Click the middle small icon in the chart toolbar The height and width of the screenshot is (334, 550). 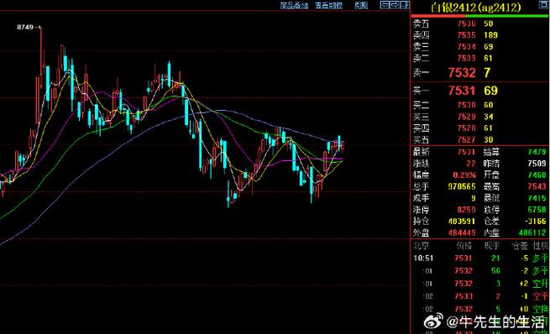coord(395,5)
